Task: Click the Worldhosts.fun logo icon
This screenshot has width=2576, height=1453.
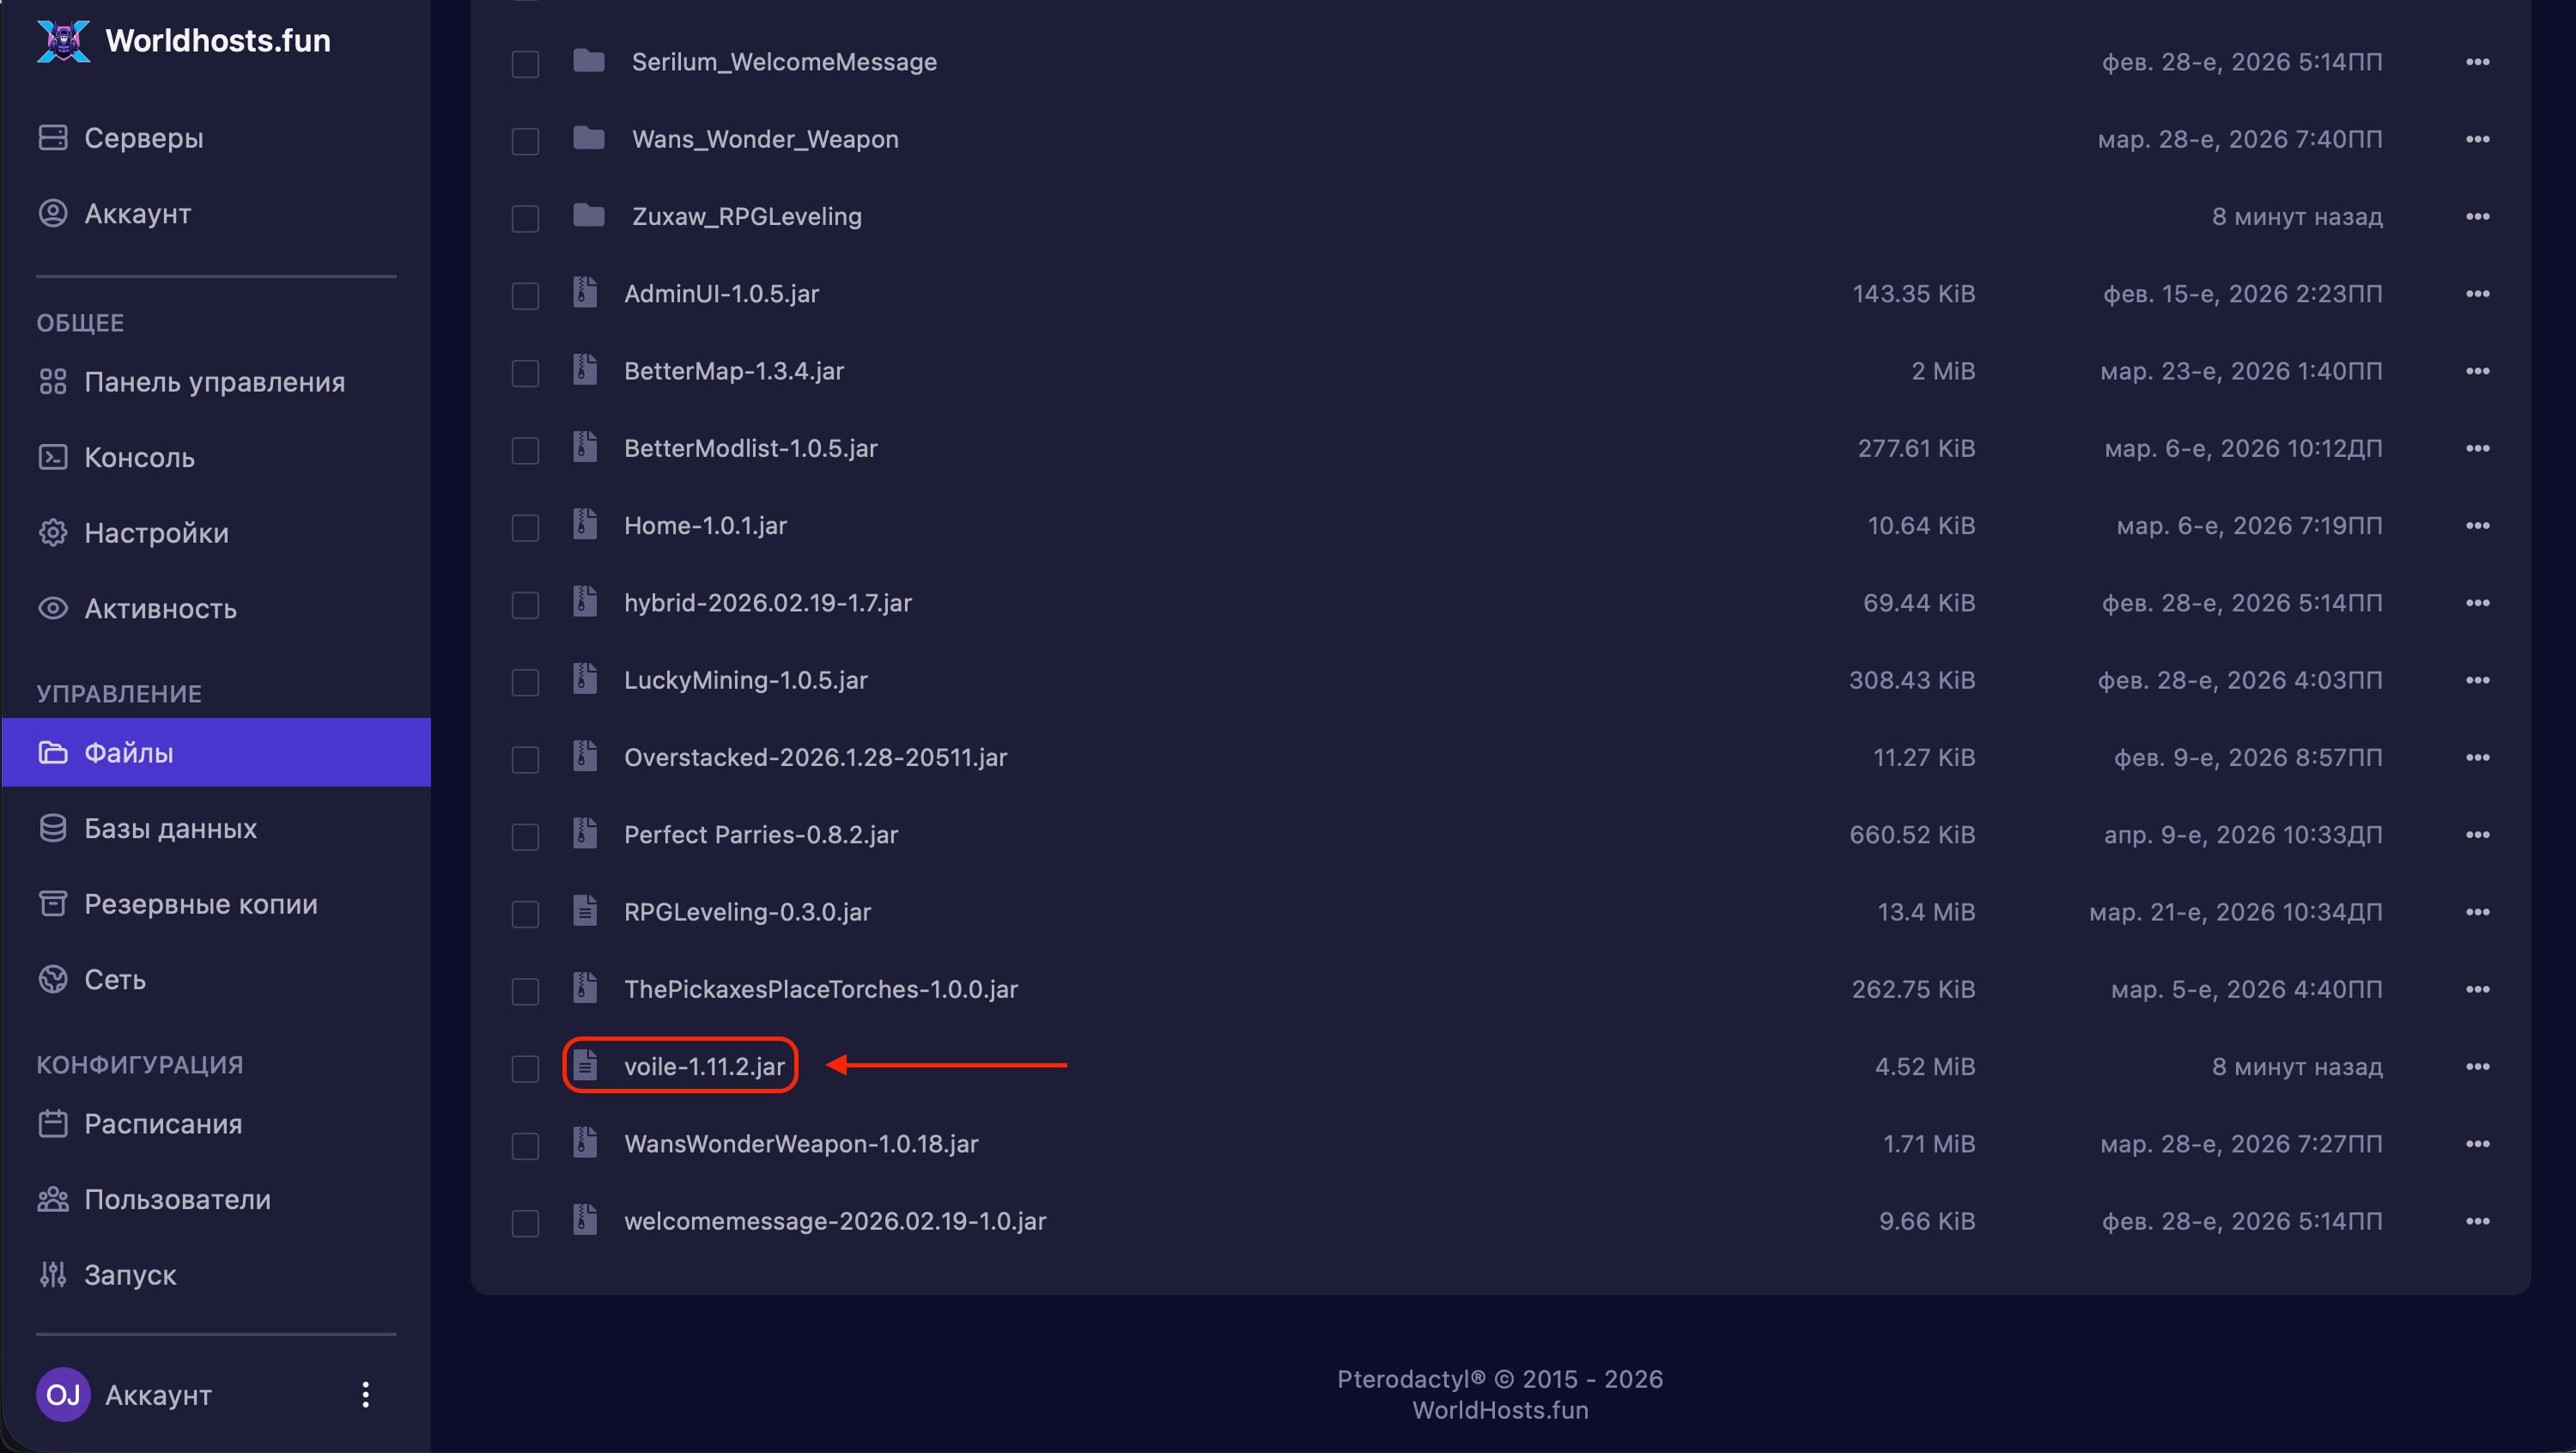Action: [x=63, y=40]
